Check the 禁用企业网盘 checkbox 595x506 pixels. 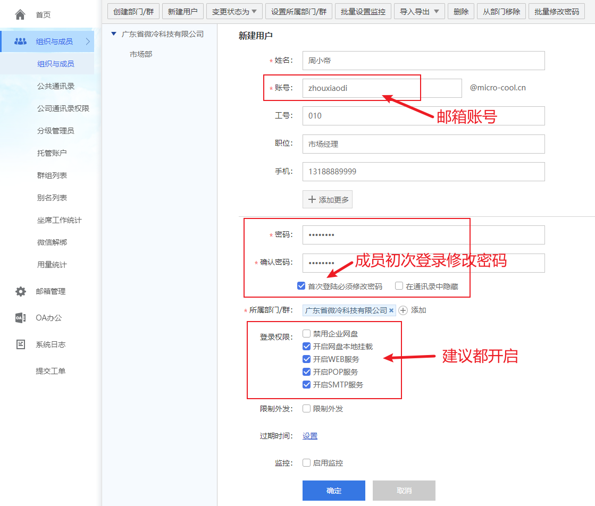pyautogui.click(x=307, y=333)
